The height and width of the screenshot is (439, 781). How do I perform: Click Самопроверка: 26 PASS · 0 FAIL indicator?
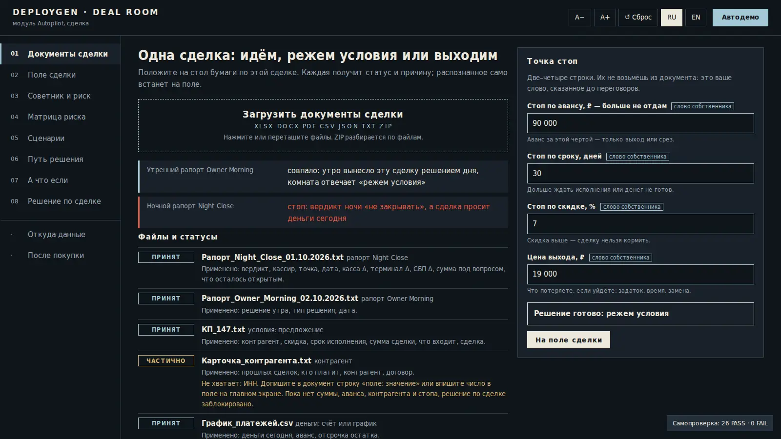[x=720, y=423]
